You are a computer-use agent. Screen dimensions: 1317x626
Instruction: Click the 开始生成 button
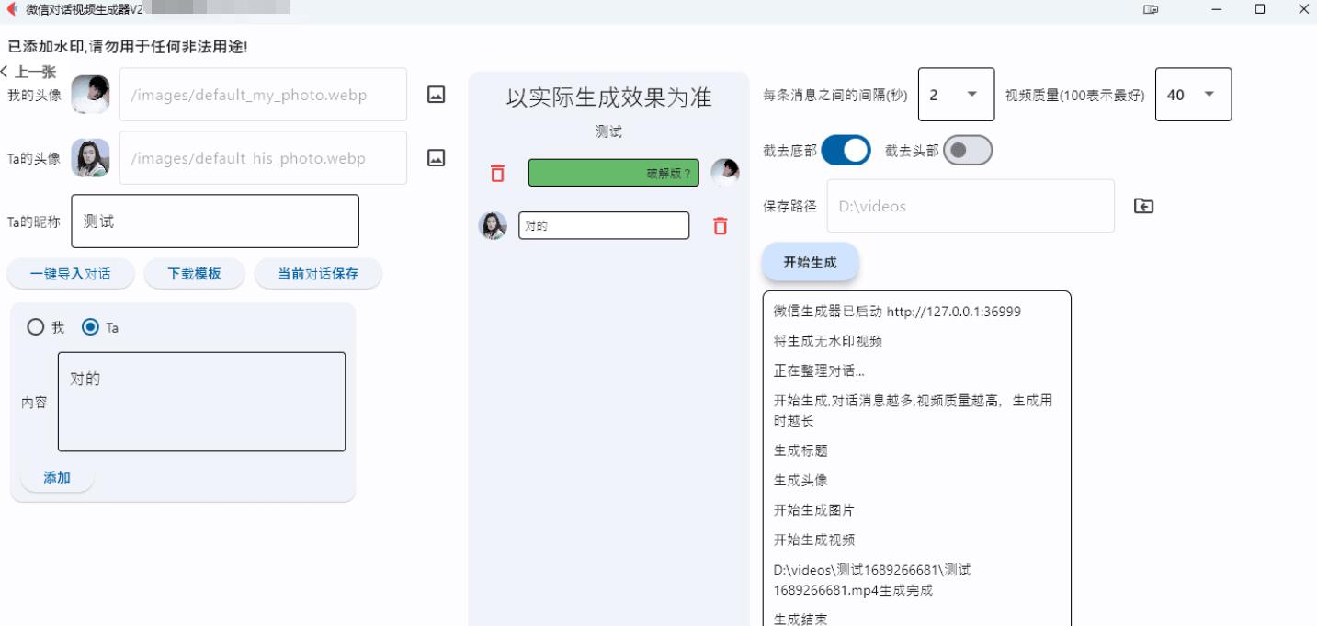(810, 262)
